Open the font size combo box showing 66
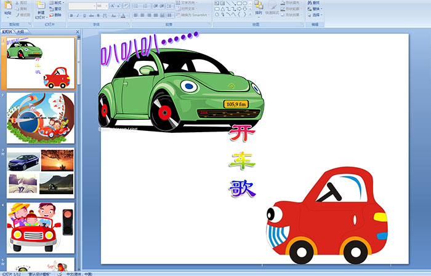The height and width of the screenshot is (276, 431). 102,6
